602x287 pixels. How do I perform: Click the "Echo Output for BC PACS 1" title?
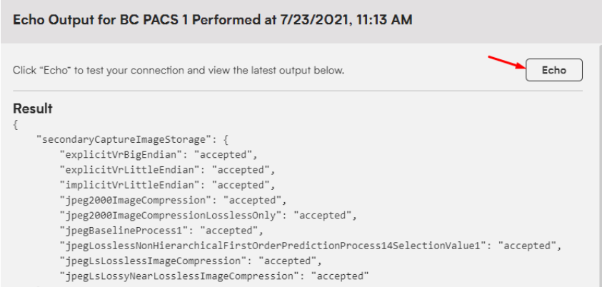pos(100,20)
